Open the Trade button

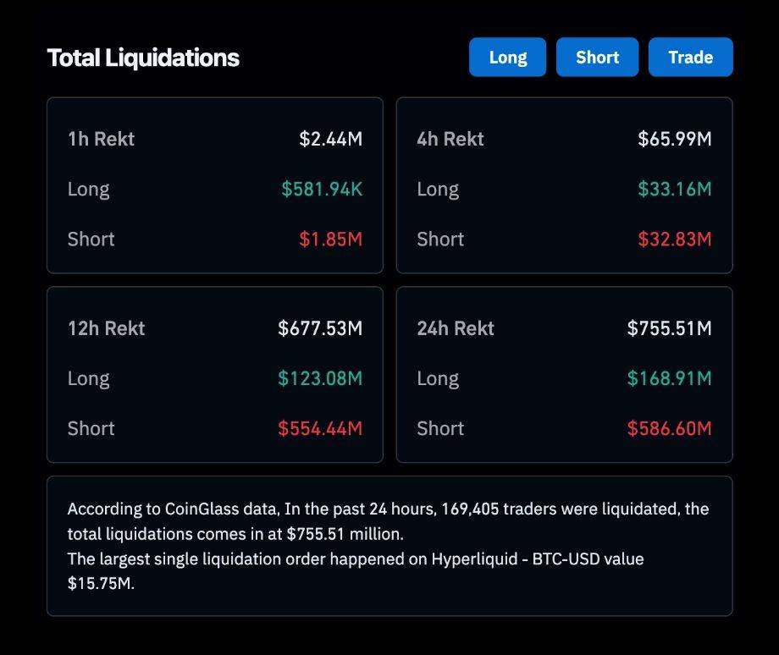point(690,58)
